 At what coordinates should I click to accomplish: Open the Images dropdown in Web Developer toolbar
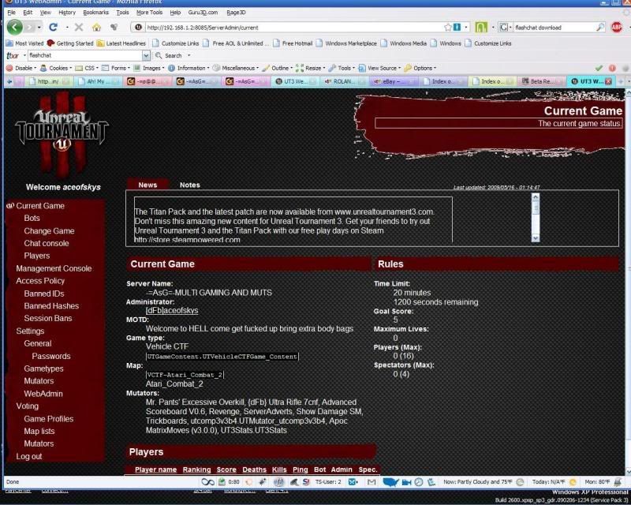[x=149, y=68]
